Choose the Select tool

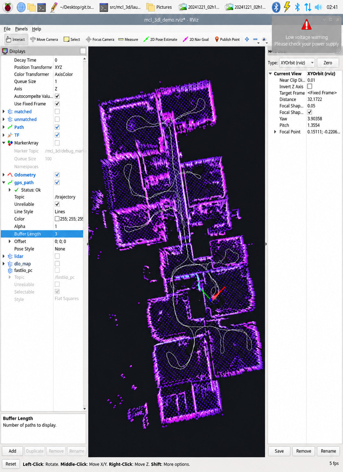(72, 39)
